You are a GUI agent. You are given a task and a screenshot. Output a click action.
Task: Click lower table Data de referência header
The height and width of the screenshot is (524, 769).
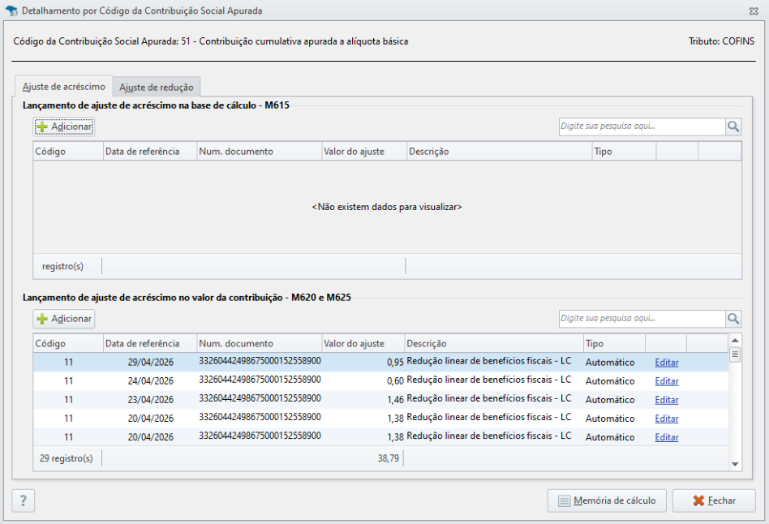(x=150, y=343)
